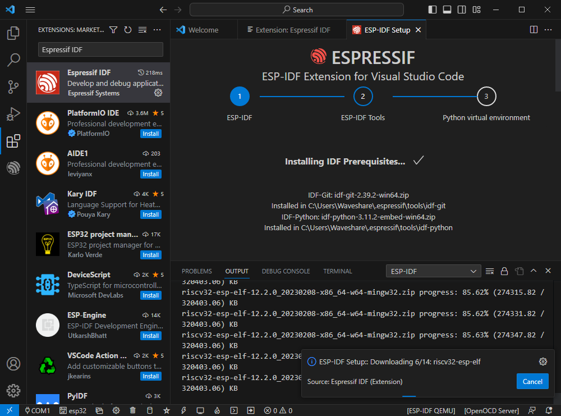Close the ESP-IDF Setup tab
This screenshot has width=561, height=416.
tap(418, 30)
